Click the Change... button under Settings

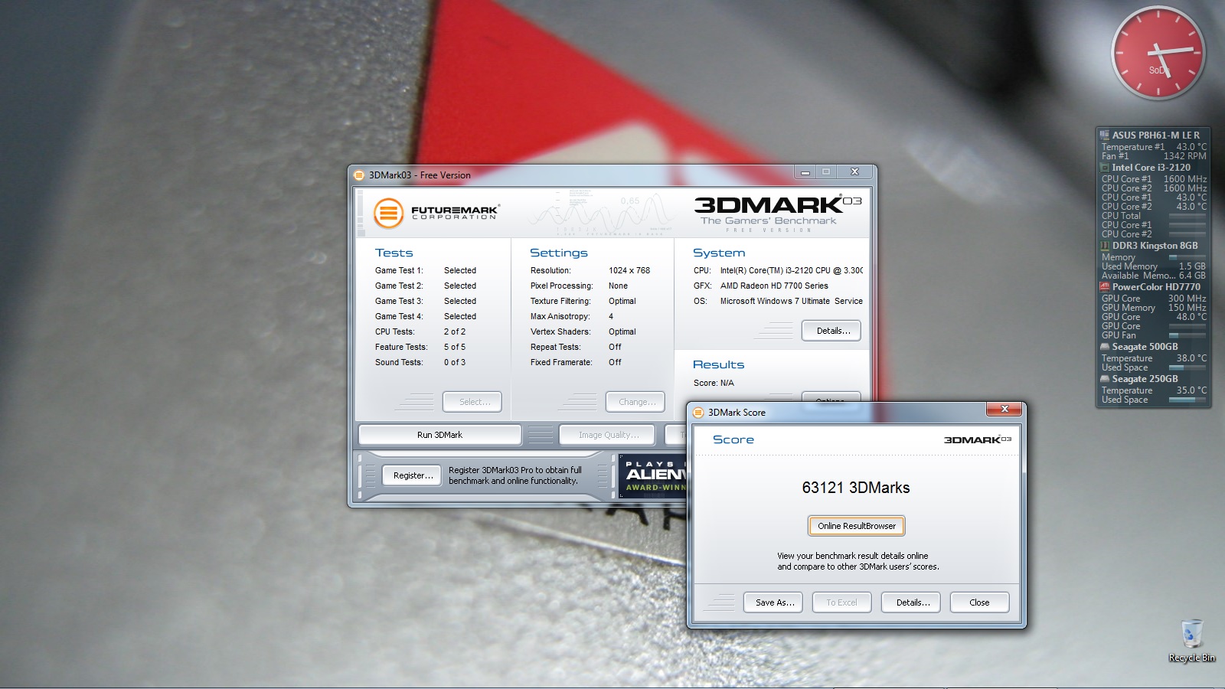pyautogui.click(x=635, y=402)
